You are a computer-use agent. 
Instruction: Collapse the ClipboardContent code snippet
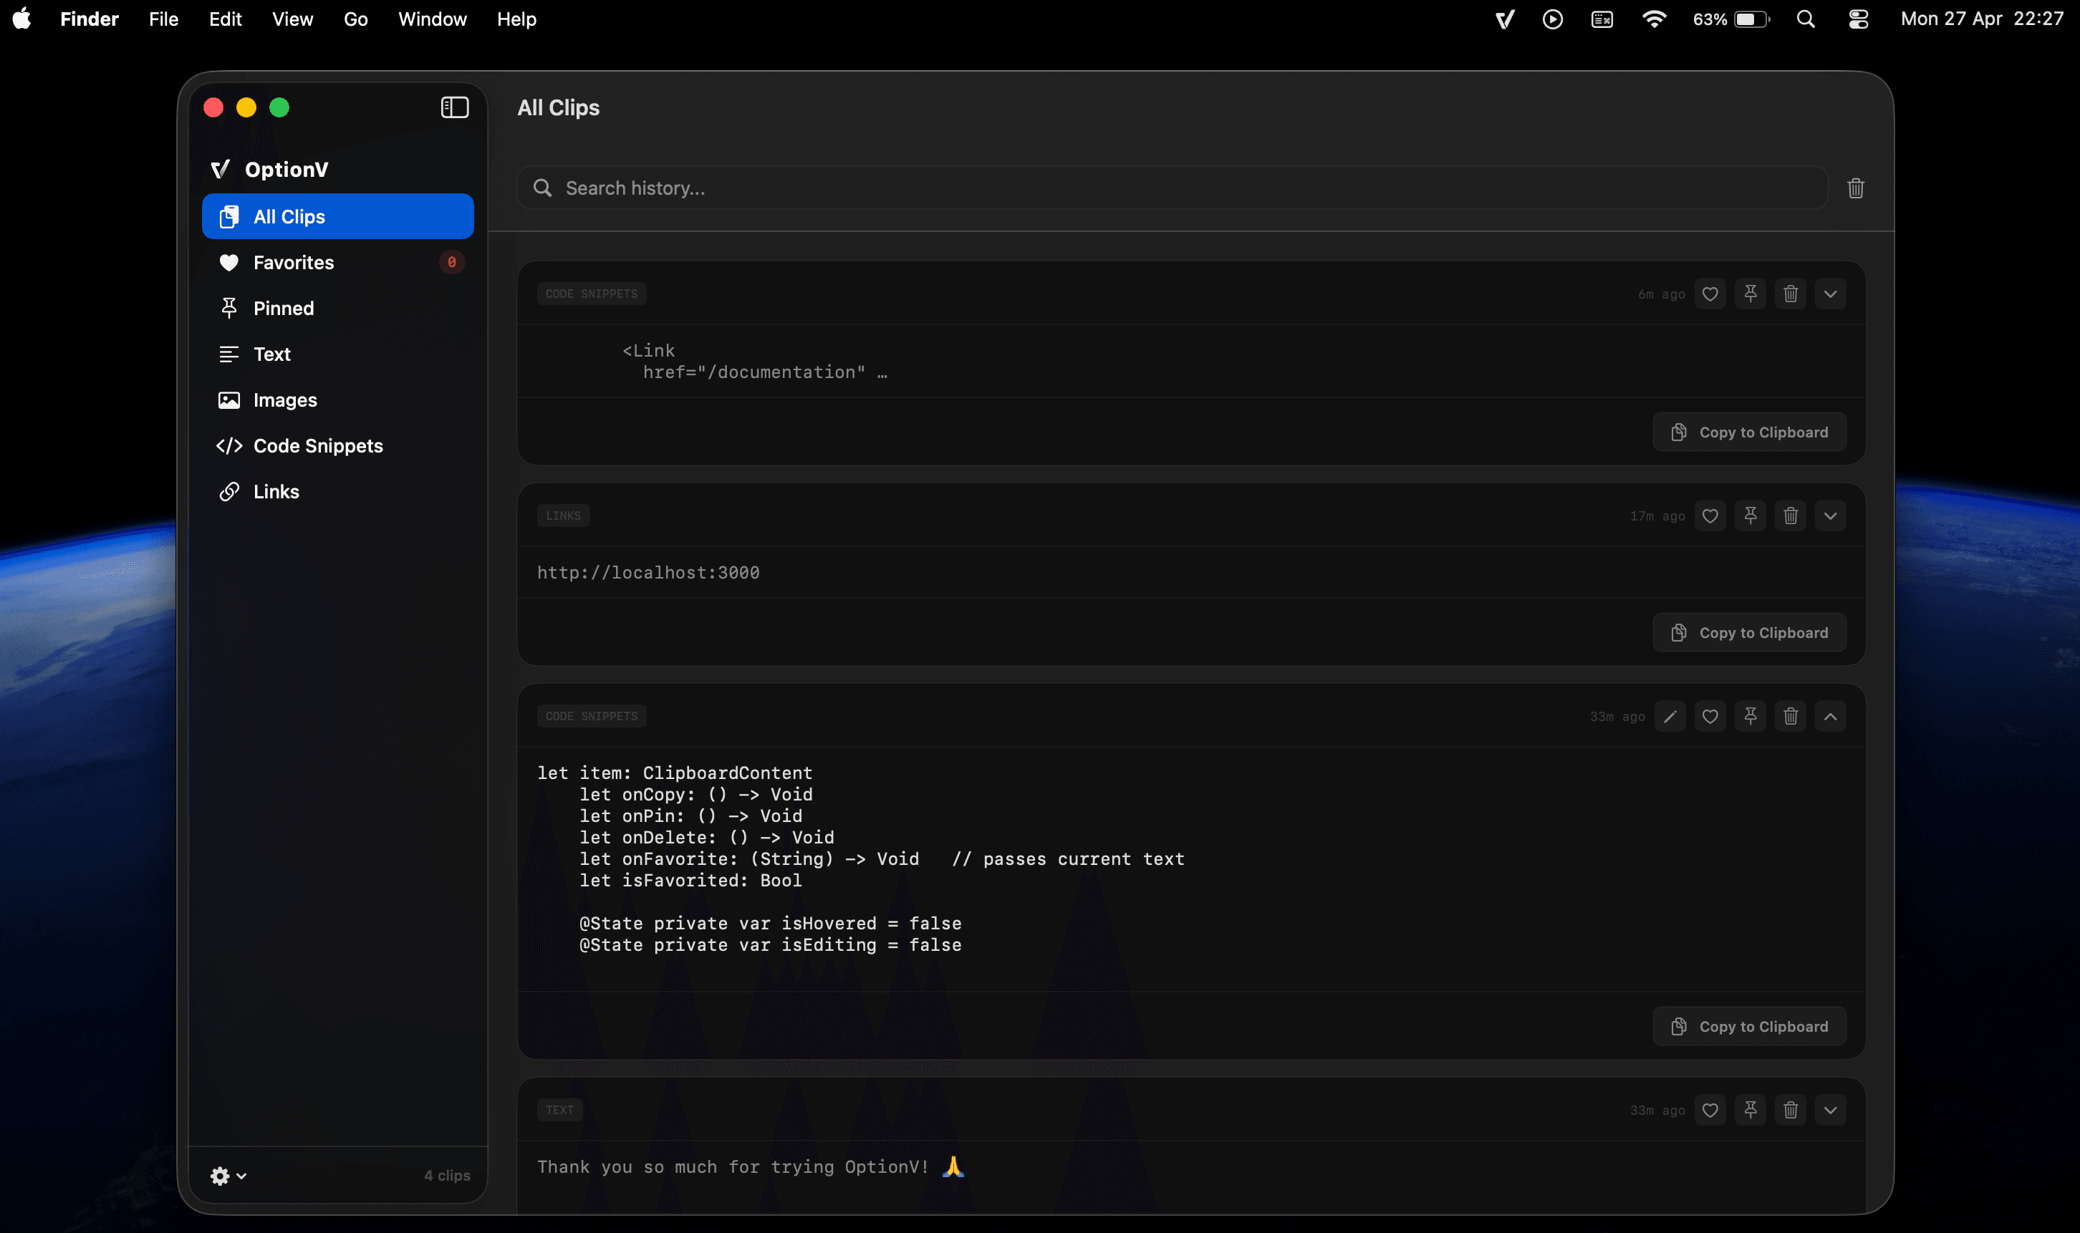click(1831, 716)
